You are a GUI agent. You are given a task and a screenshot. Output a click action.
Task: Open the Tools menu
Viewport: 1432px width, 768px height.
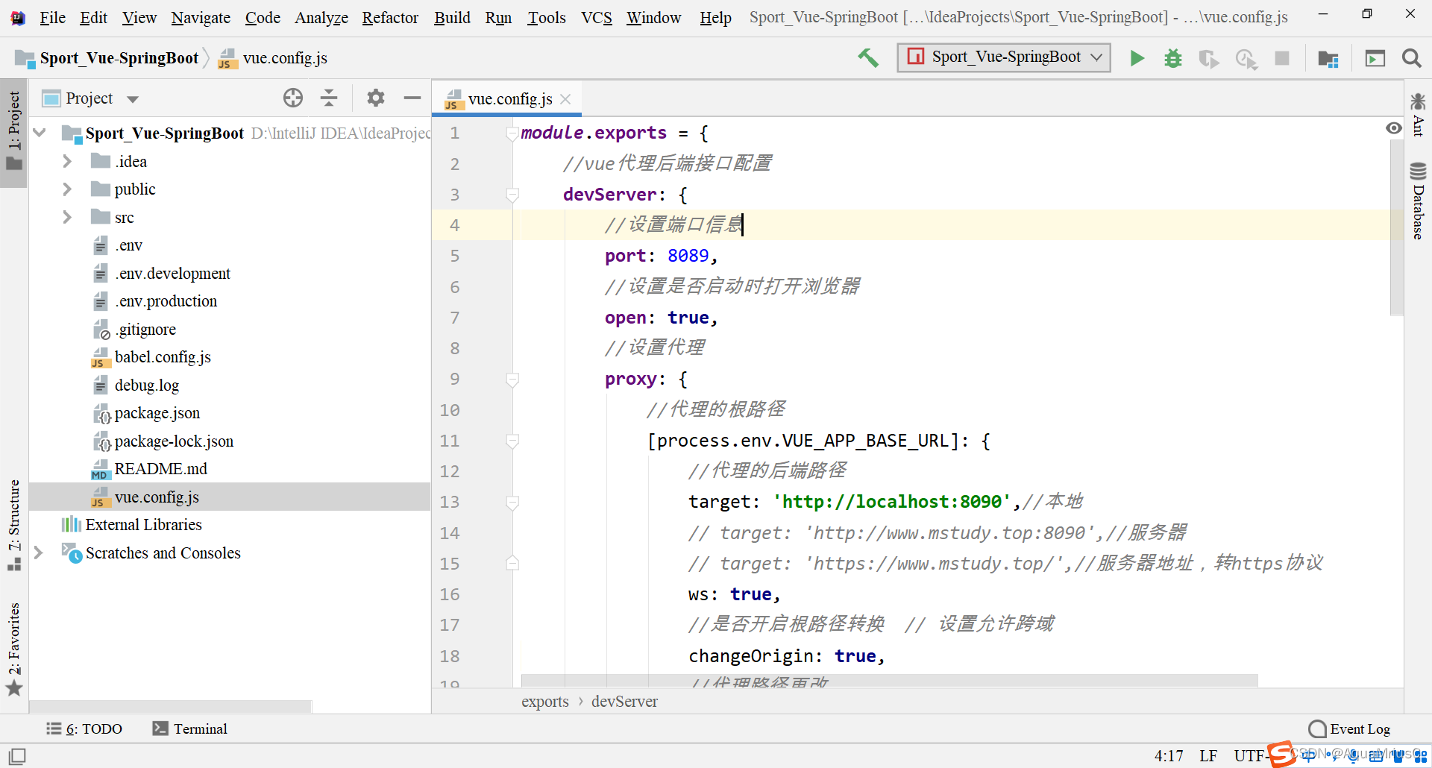click(x=547, y=17)
